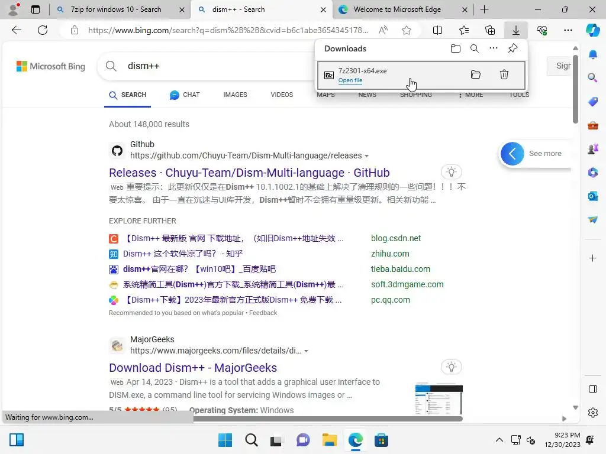This screenshot has height=454, width=606.
Task: Open the sidebar Search icon
Action: [593, 78]
